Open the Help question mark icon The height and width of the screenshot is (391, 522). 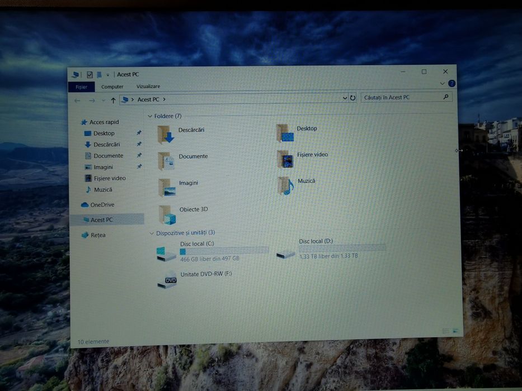tap(452, 83)
